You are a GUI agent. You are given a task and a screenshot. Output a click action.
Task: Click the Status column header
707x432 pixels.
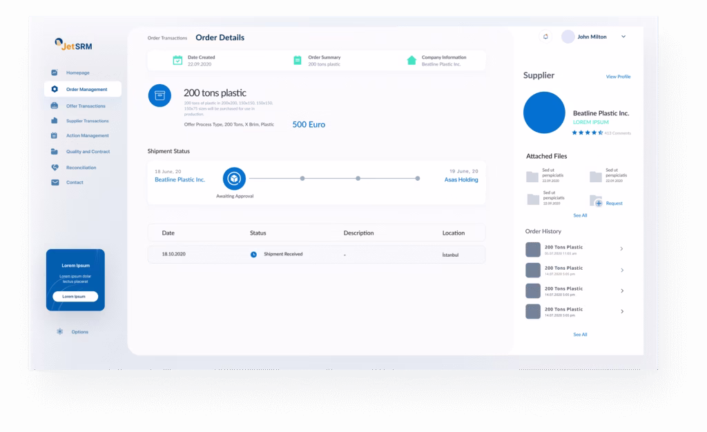[x=258, y=233]
